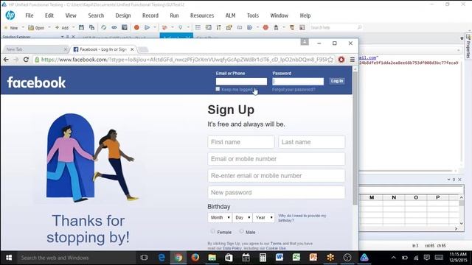The width and height of the screenshot is (472, 265).
Task: Open Excel from the taskbar
Action: 296,258
